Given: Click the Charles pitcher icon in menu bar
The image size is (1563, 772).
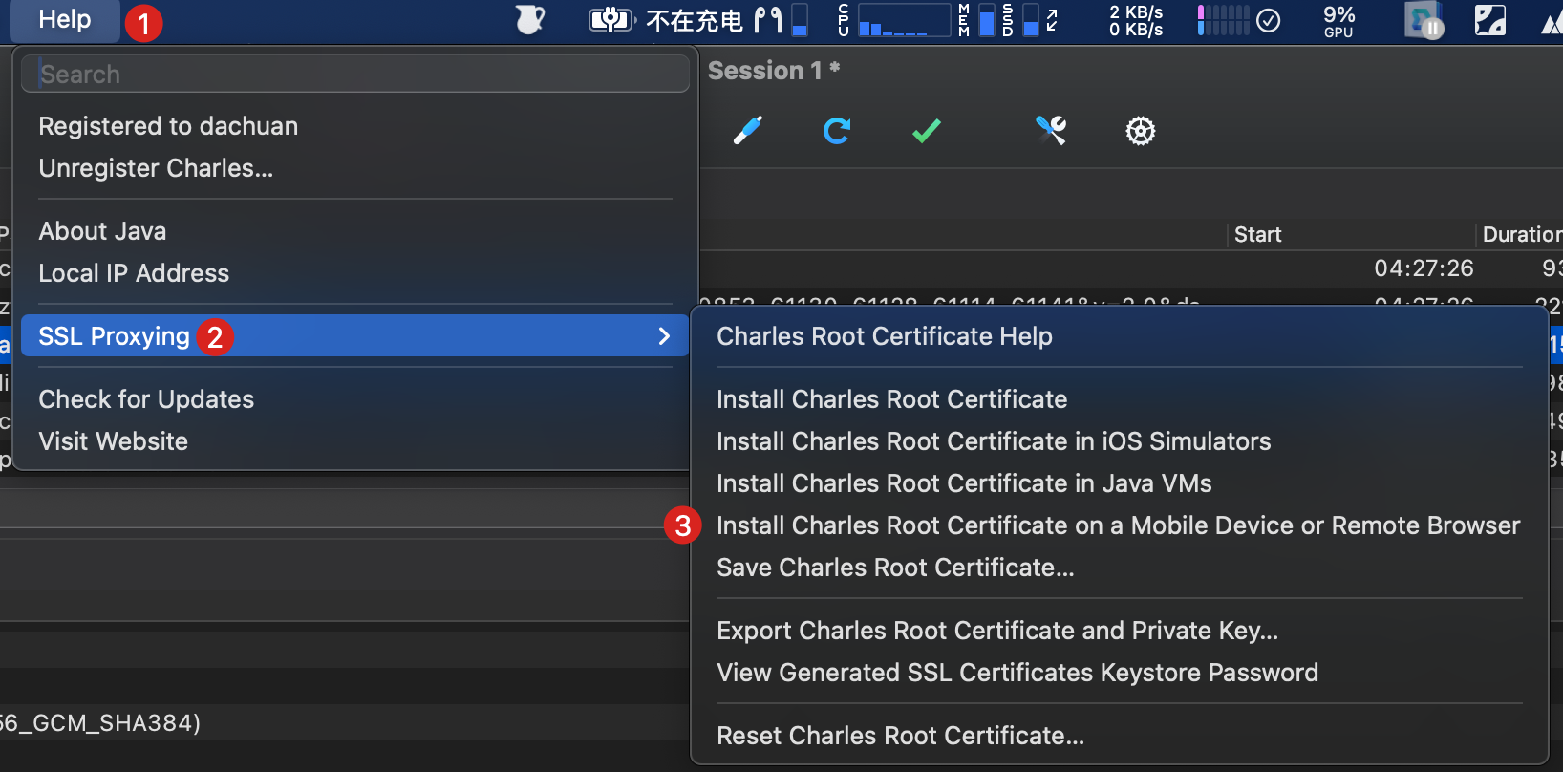Looking at the screenshot, I should pos(530,19).
